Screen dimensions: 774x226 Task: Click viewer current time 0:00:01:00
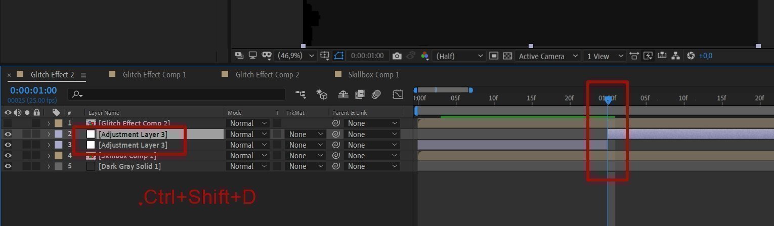pyautogui.click(x=367, y=56)
